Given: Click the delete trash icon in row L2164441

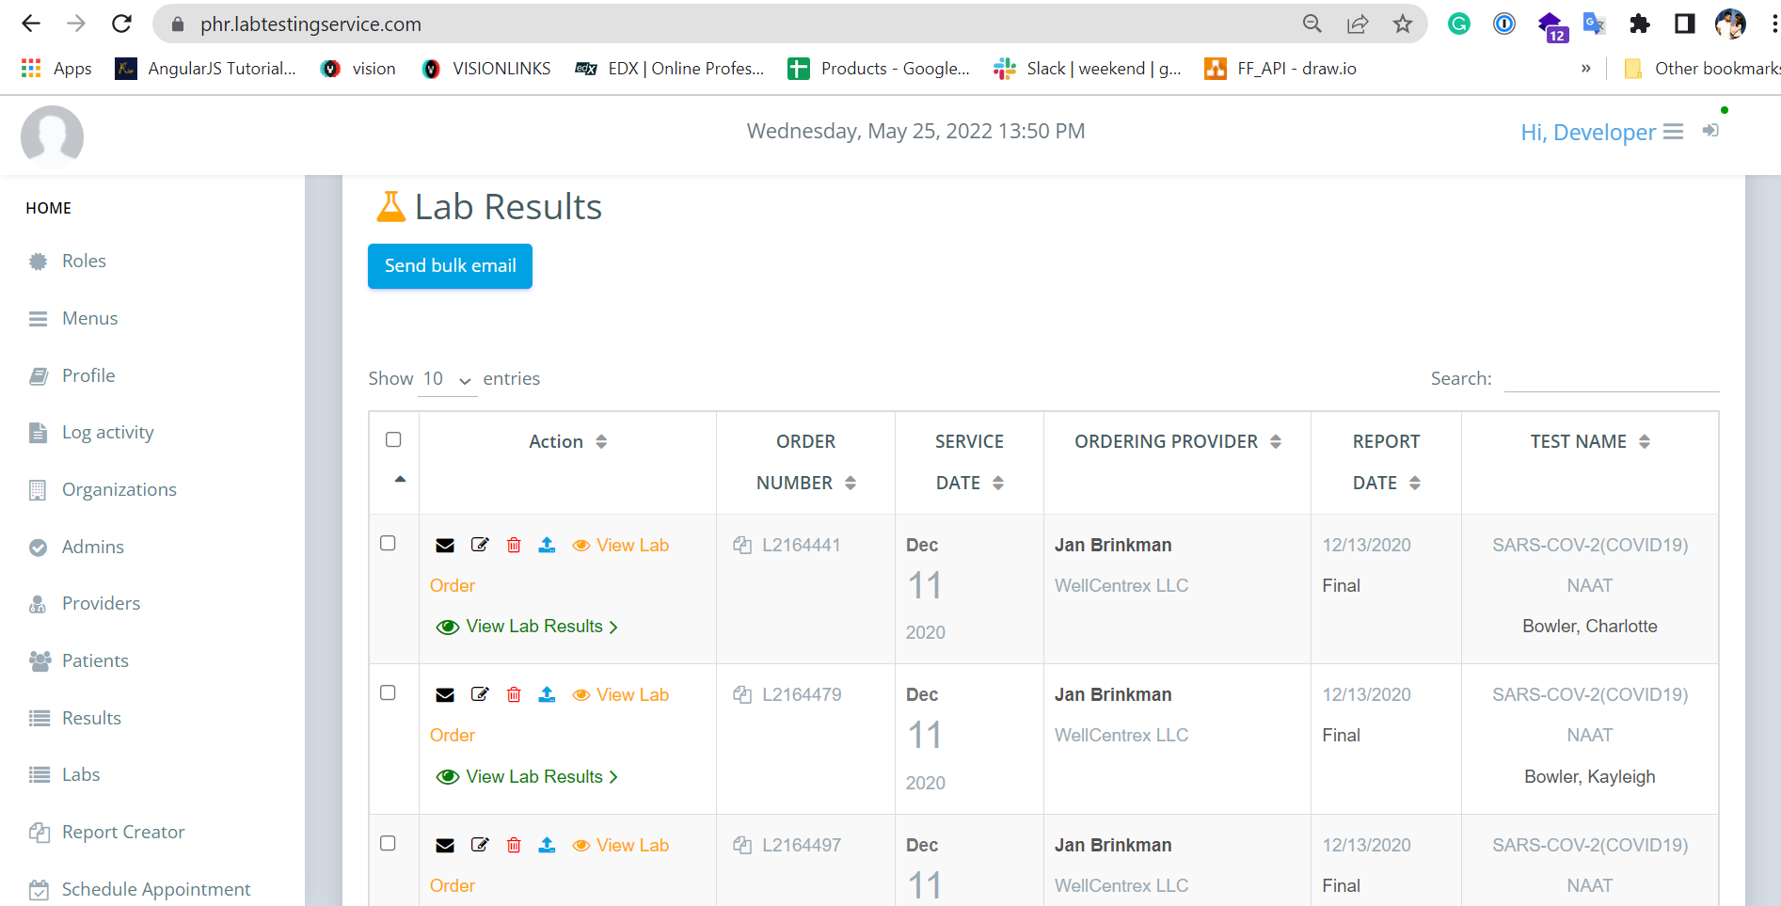Looking at the screenshot, I should point(514,545).
